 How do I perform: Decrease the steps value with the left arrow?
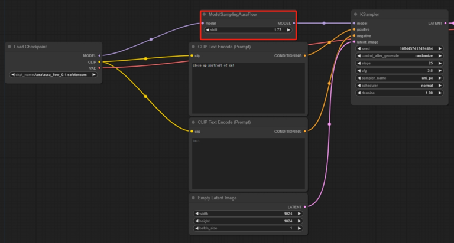pyautogui.click(x=359, y=63)
